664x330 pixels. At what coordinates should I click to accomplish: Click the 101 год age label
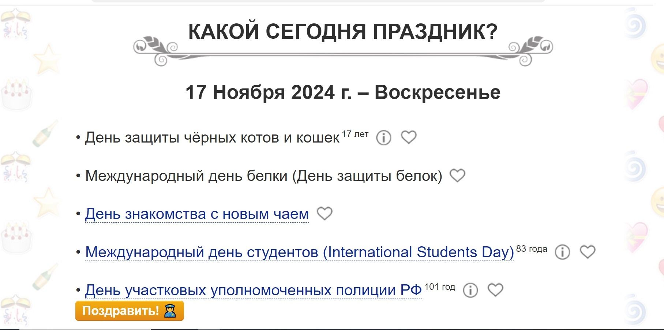(439, 287)
